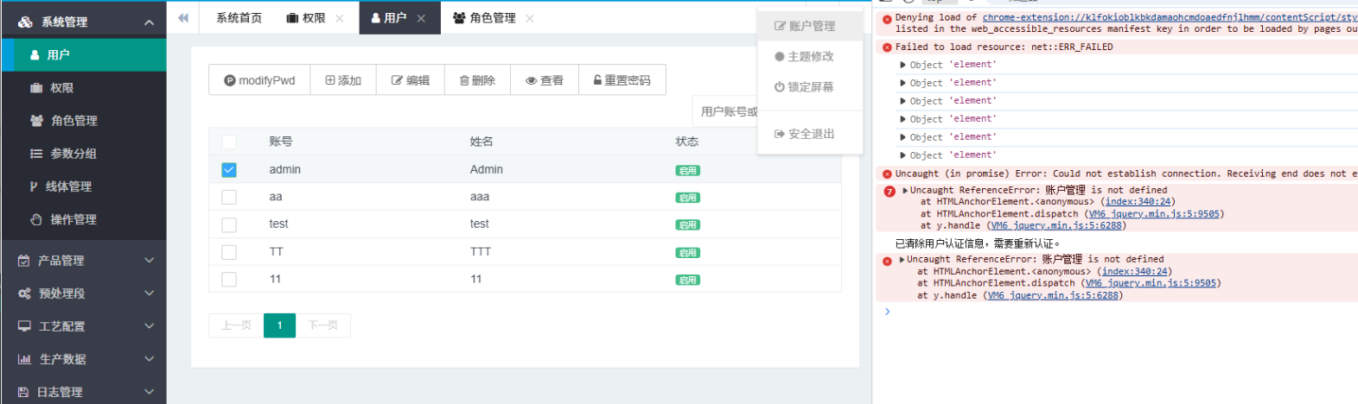The image size is (1358, 404).
Task: Close the 角色管理 tab
Action: coord(530,18)
